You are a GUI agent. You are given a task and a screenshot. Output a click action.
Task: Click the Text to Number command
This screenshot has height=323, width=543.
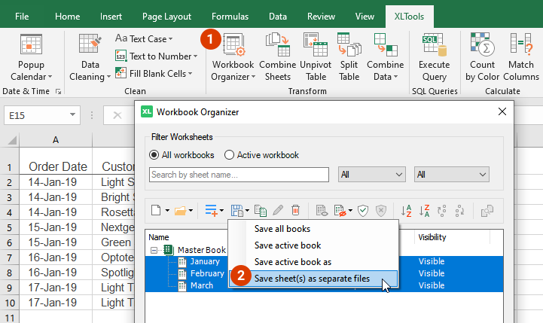pyautogui.click(x=156, y=56)
